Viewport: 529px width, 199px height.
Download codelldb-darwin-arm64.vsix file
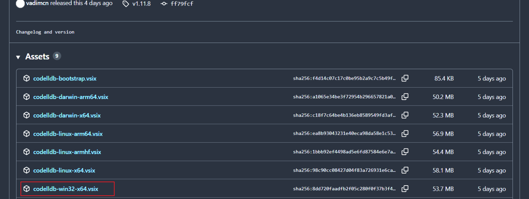point(71,97)
